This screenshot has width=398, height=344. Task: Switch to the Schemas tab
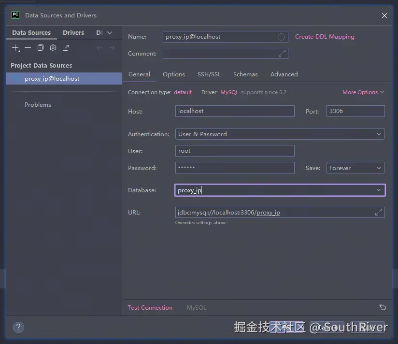click(245, 74)
